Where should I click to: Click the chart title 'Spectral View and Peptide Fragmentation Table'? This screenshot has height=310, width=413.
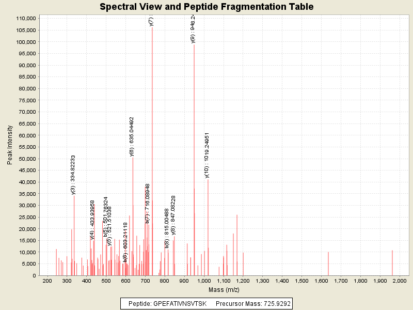point(206,7)
